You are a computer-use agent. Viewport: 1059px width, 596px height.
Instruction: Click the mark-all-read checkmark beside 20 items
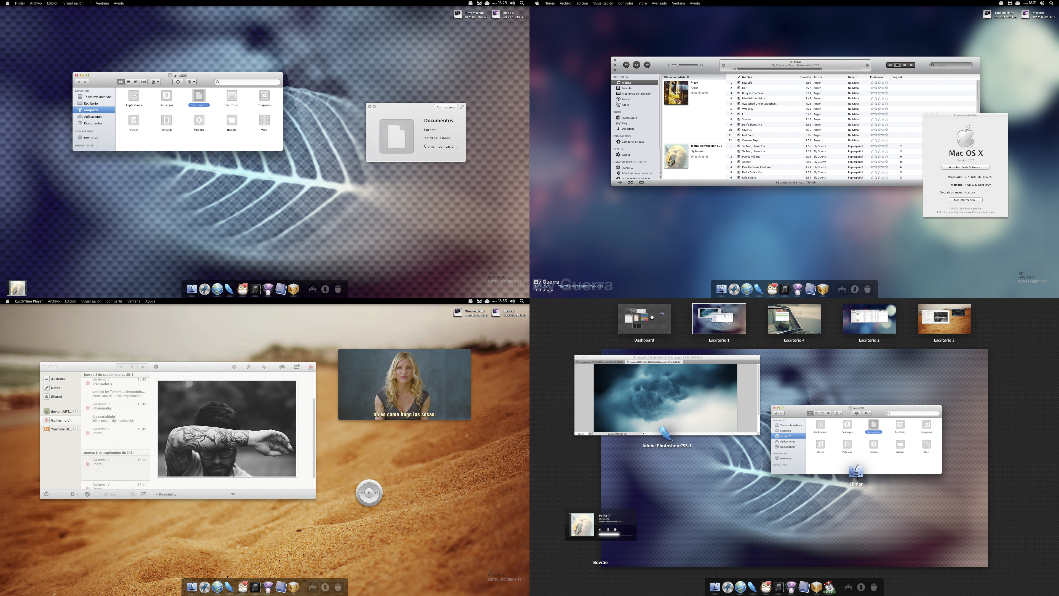coord(88,494)
